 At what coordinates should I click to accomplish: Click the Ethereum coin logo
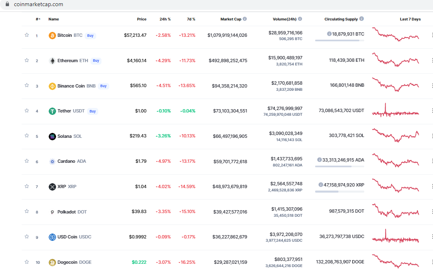[52, 61]
